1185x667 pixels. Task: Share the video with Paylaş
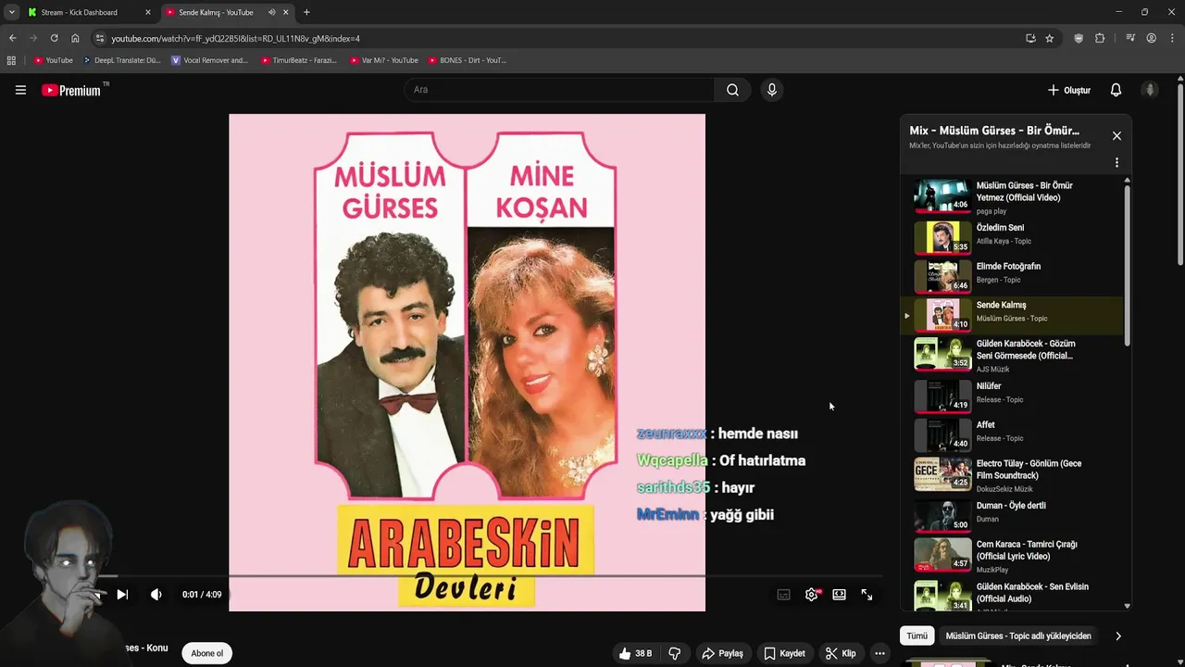pyautogui.click(x=722, y=653)
